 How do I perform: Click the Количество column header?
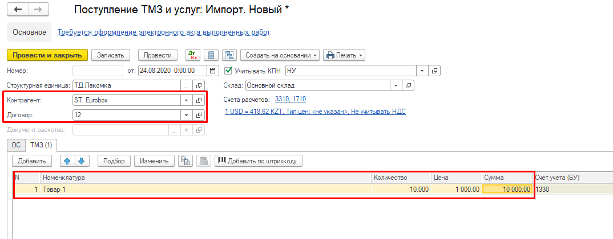pos(401,178)
